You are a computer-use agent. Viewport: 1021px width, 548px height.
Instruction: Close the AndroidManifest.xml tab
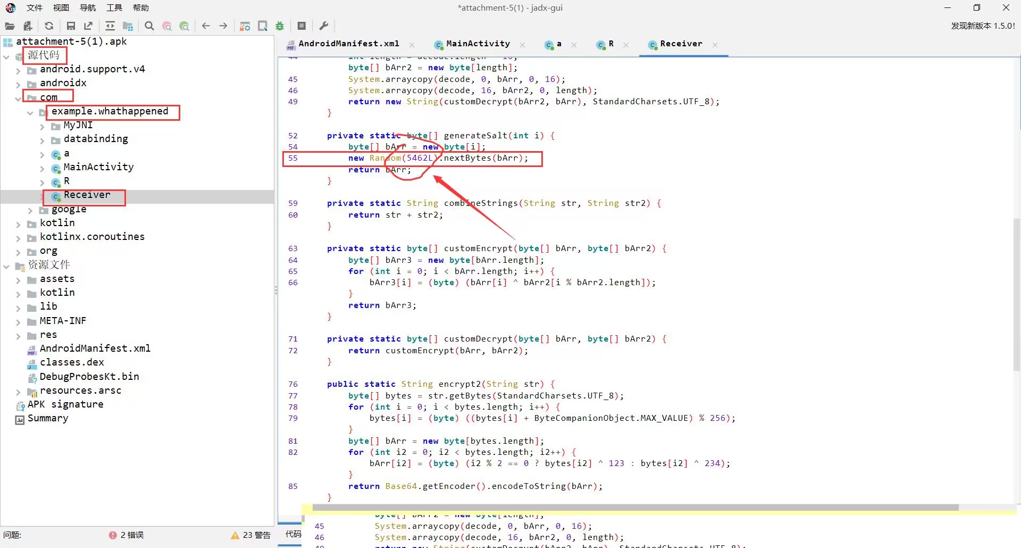[412, 45]
